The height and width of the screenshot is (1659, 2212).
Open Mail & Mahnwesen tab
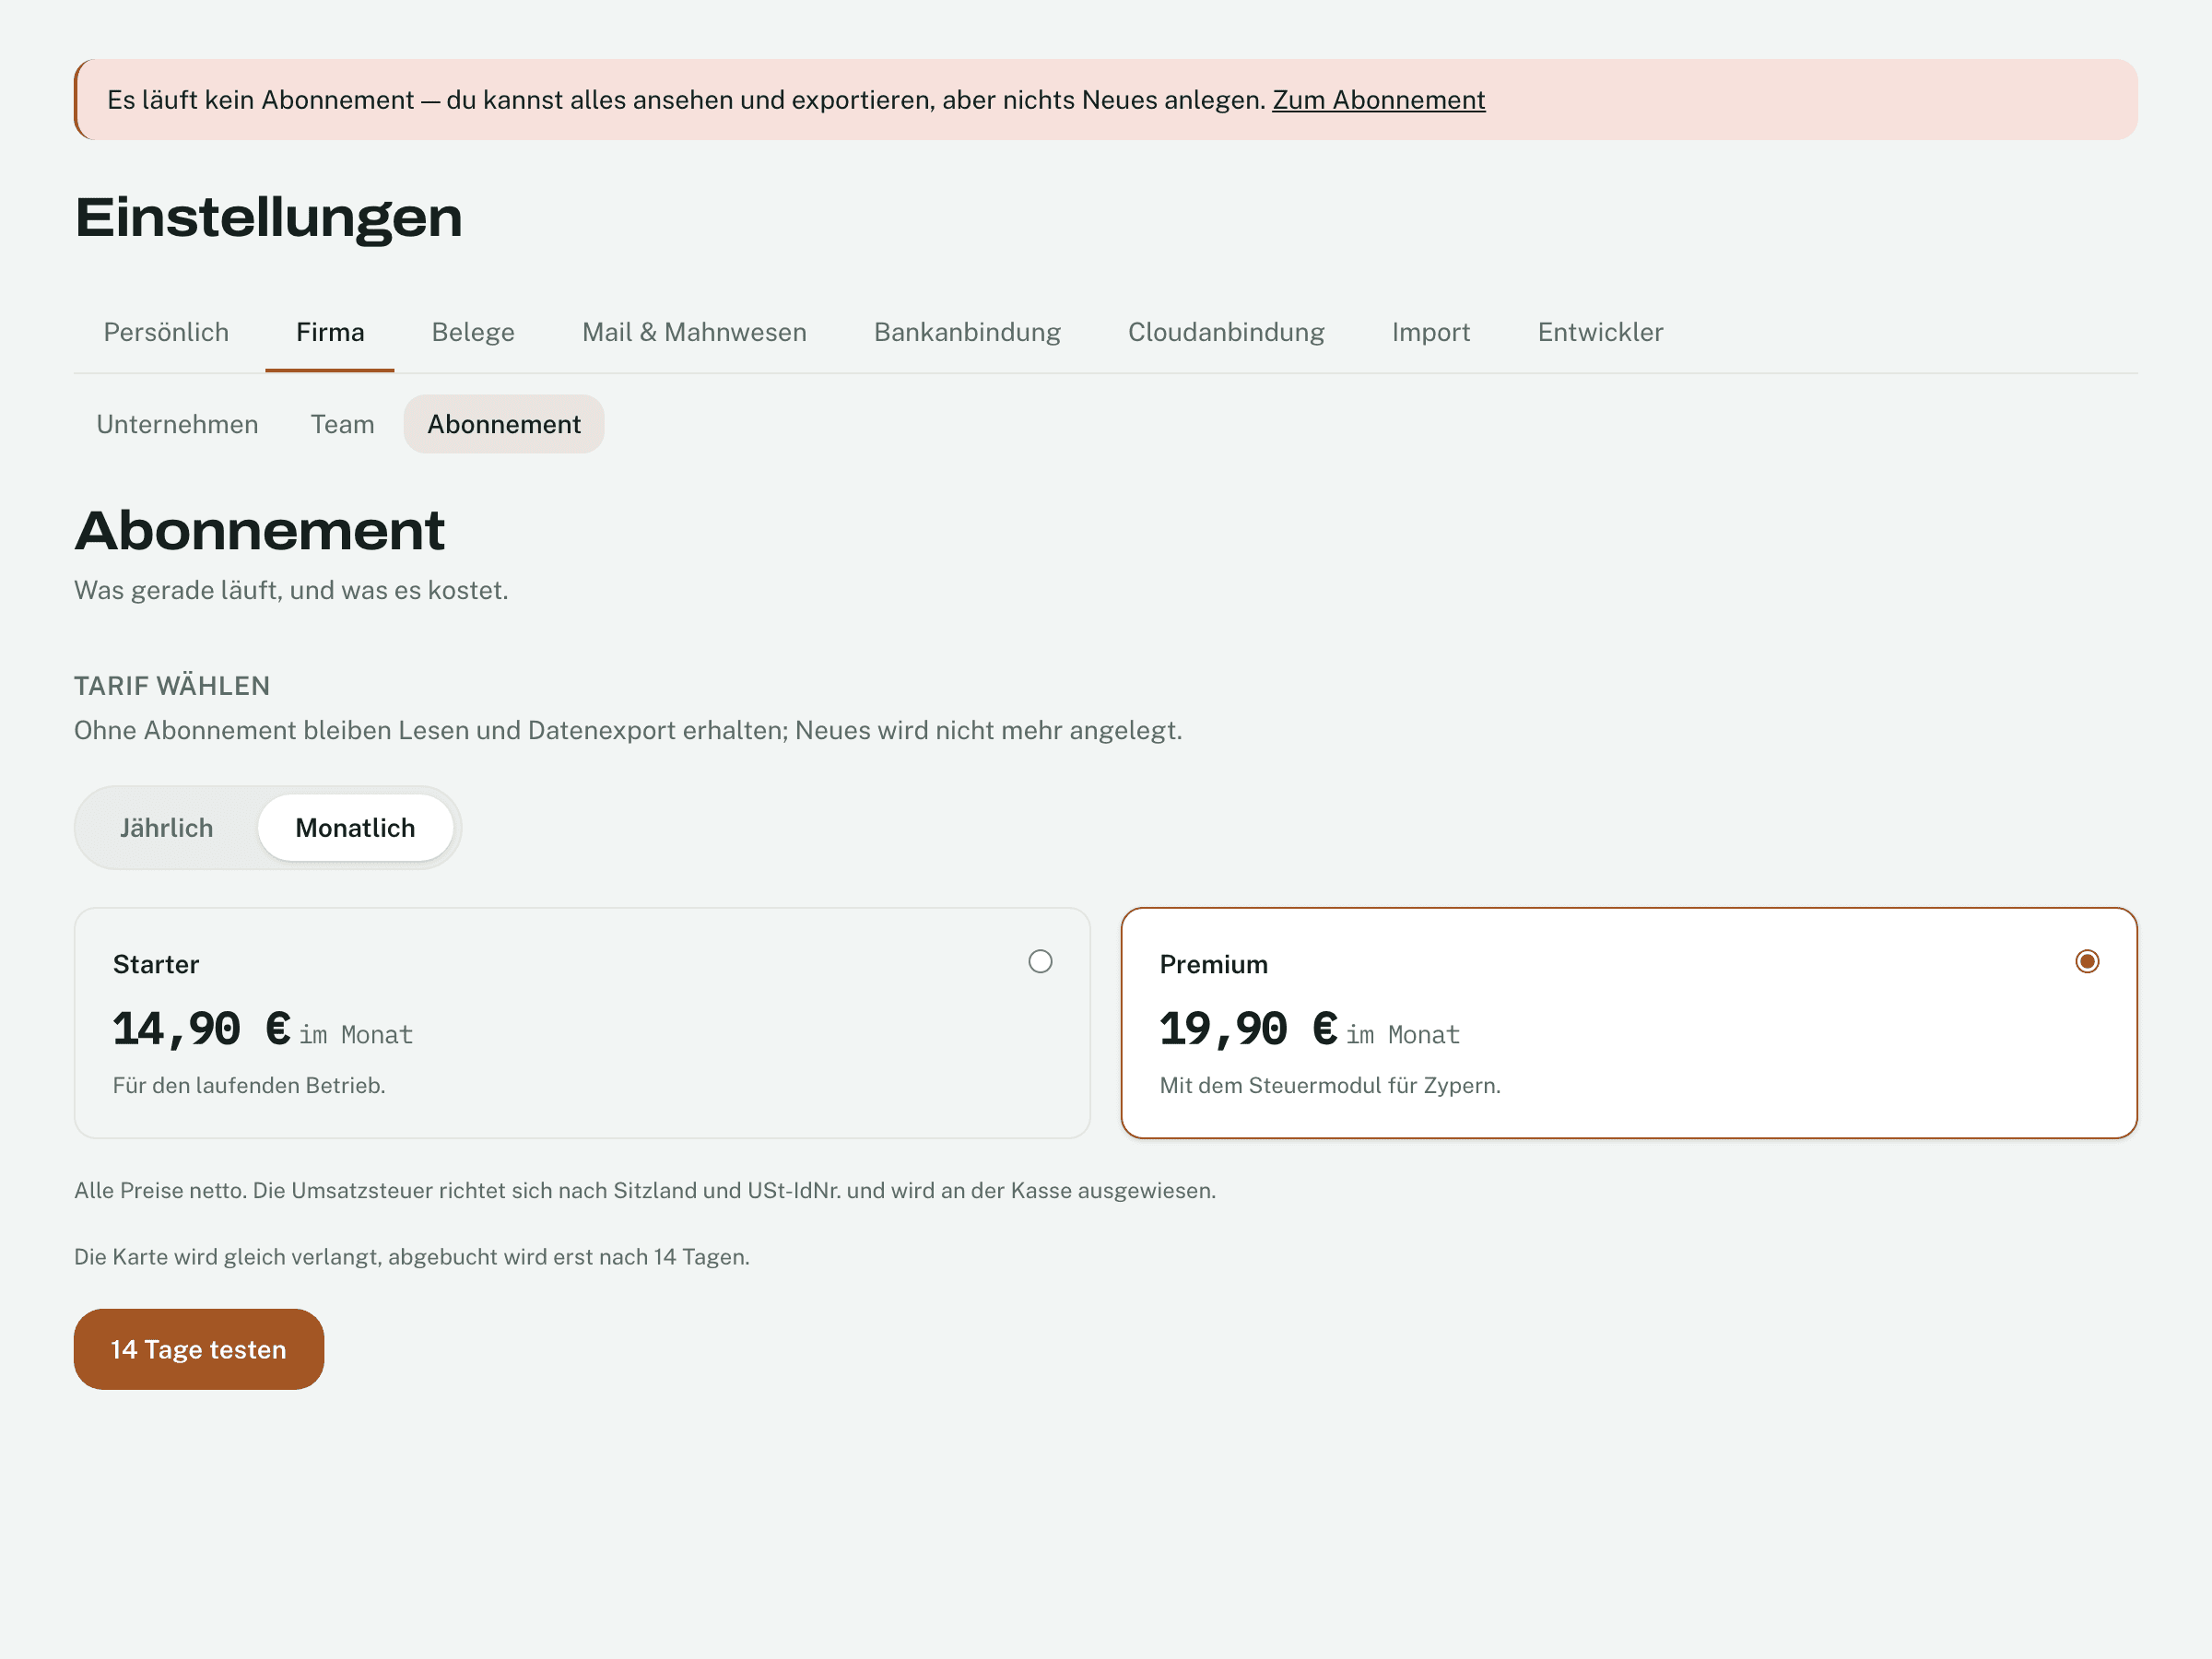694,332
